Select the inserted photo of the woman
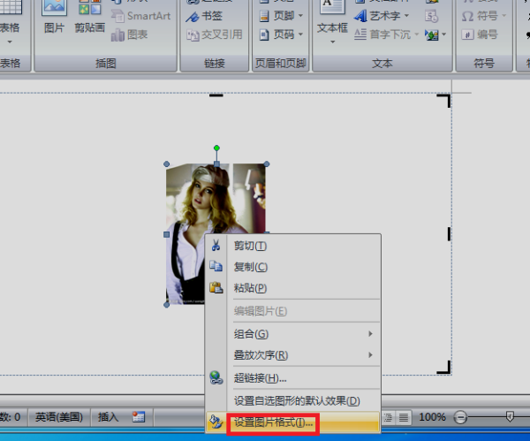The image size is (530, 441). [189, 233]
